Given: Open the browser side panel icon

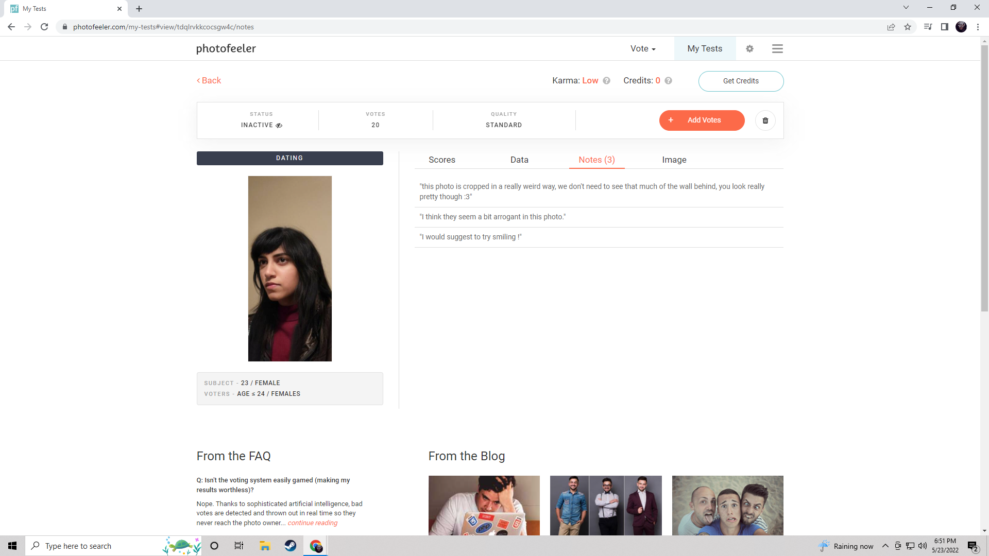Looking at the screenshot, I should coord(945,27).
